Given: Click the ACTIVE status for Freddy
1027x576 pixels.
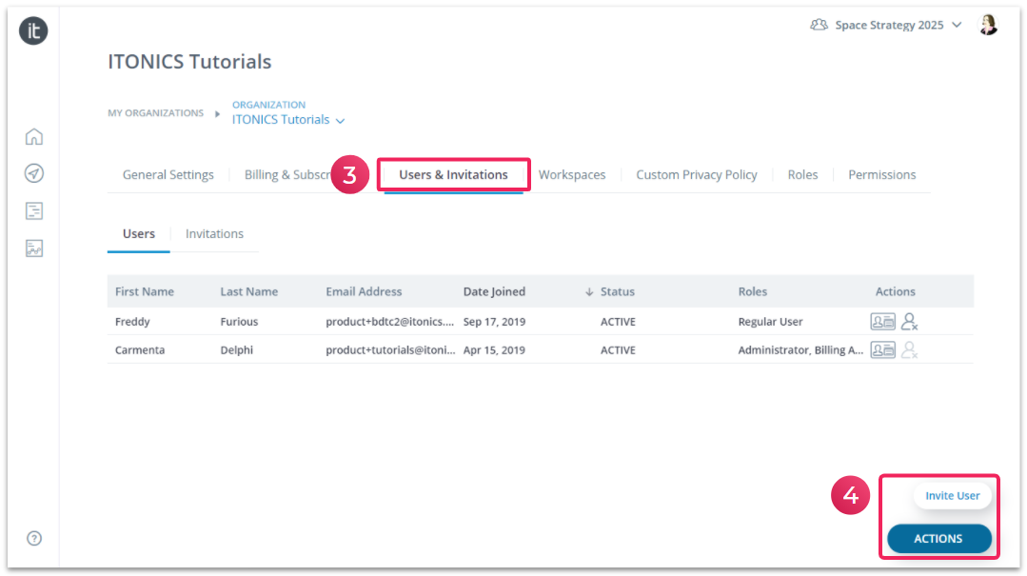Looking at the screenshot, I should [x=618, y=322].
